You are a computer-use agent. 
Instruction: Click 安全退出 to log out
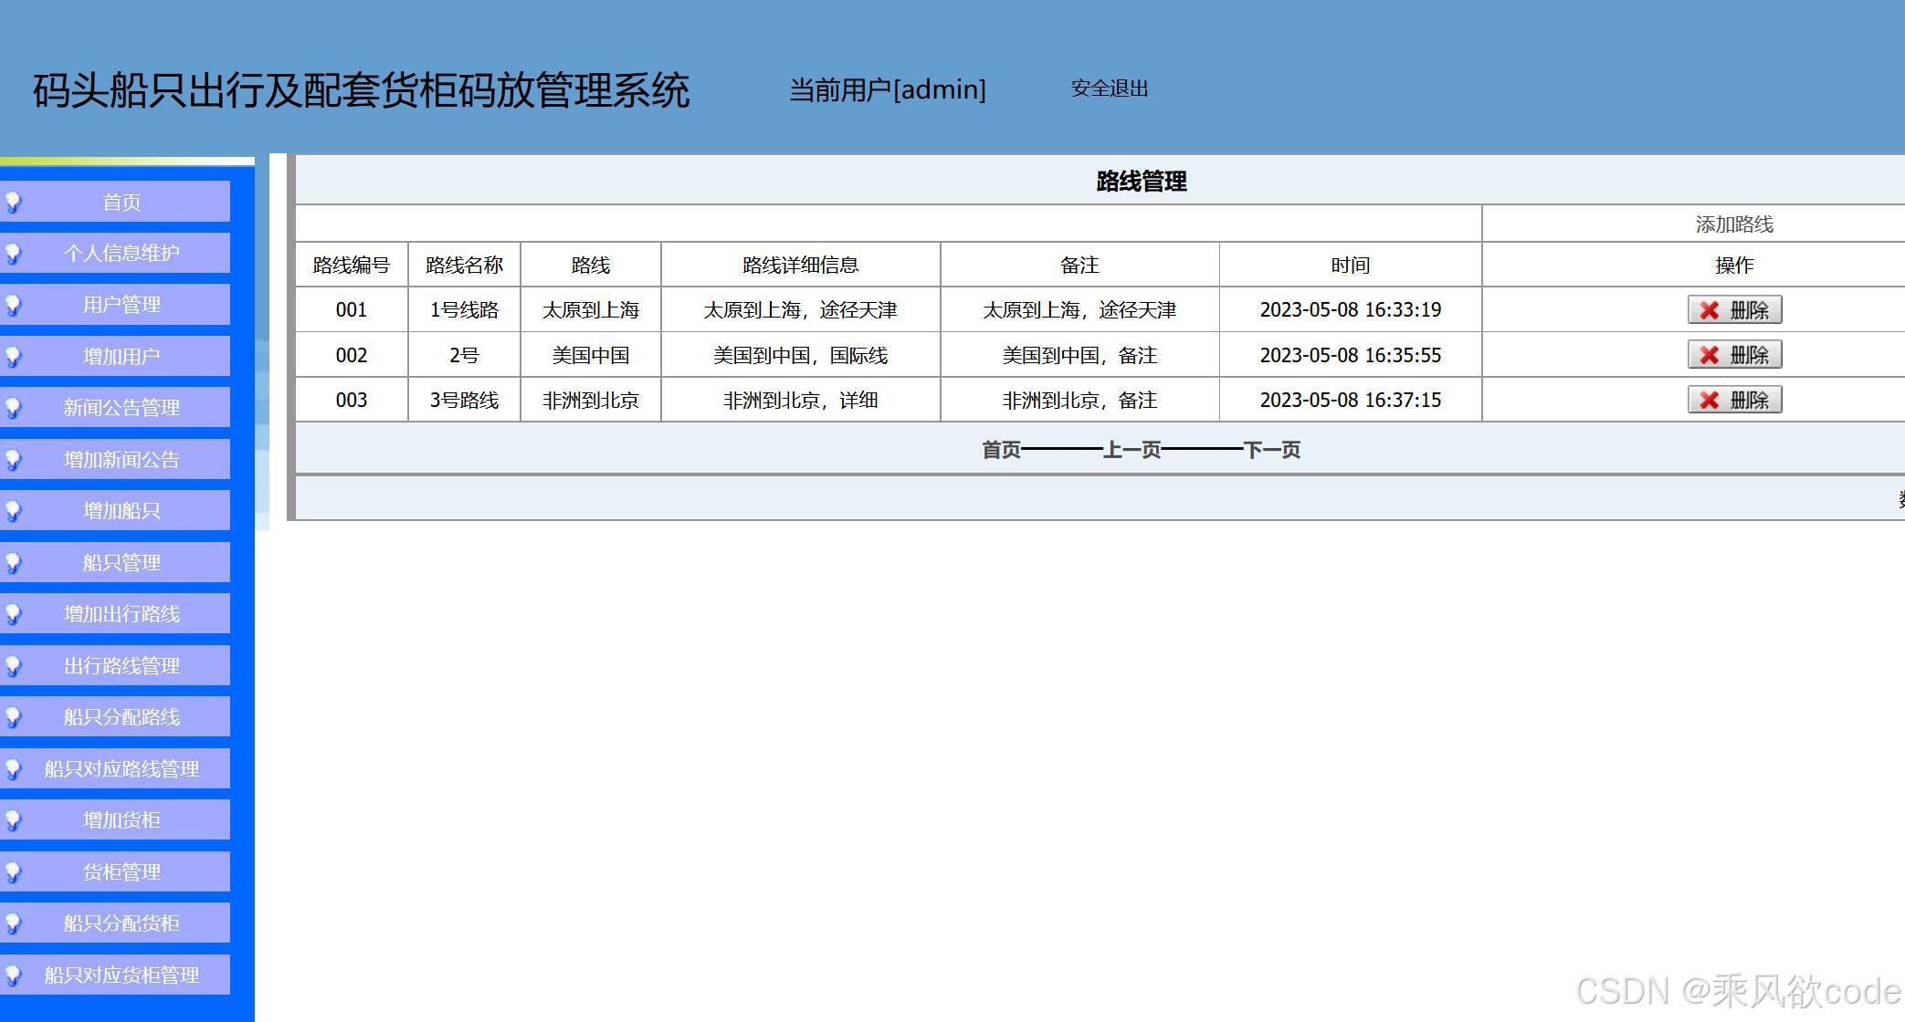1109,89
